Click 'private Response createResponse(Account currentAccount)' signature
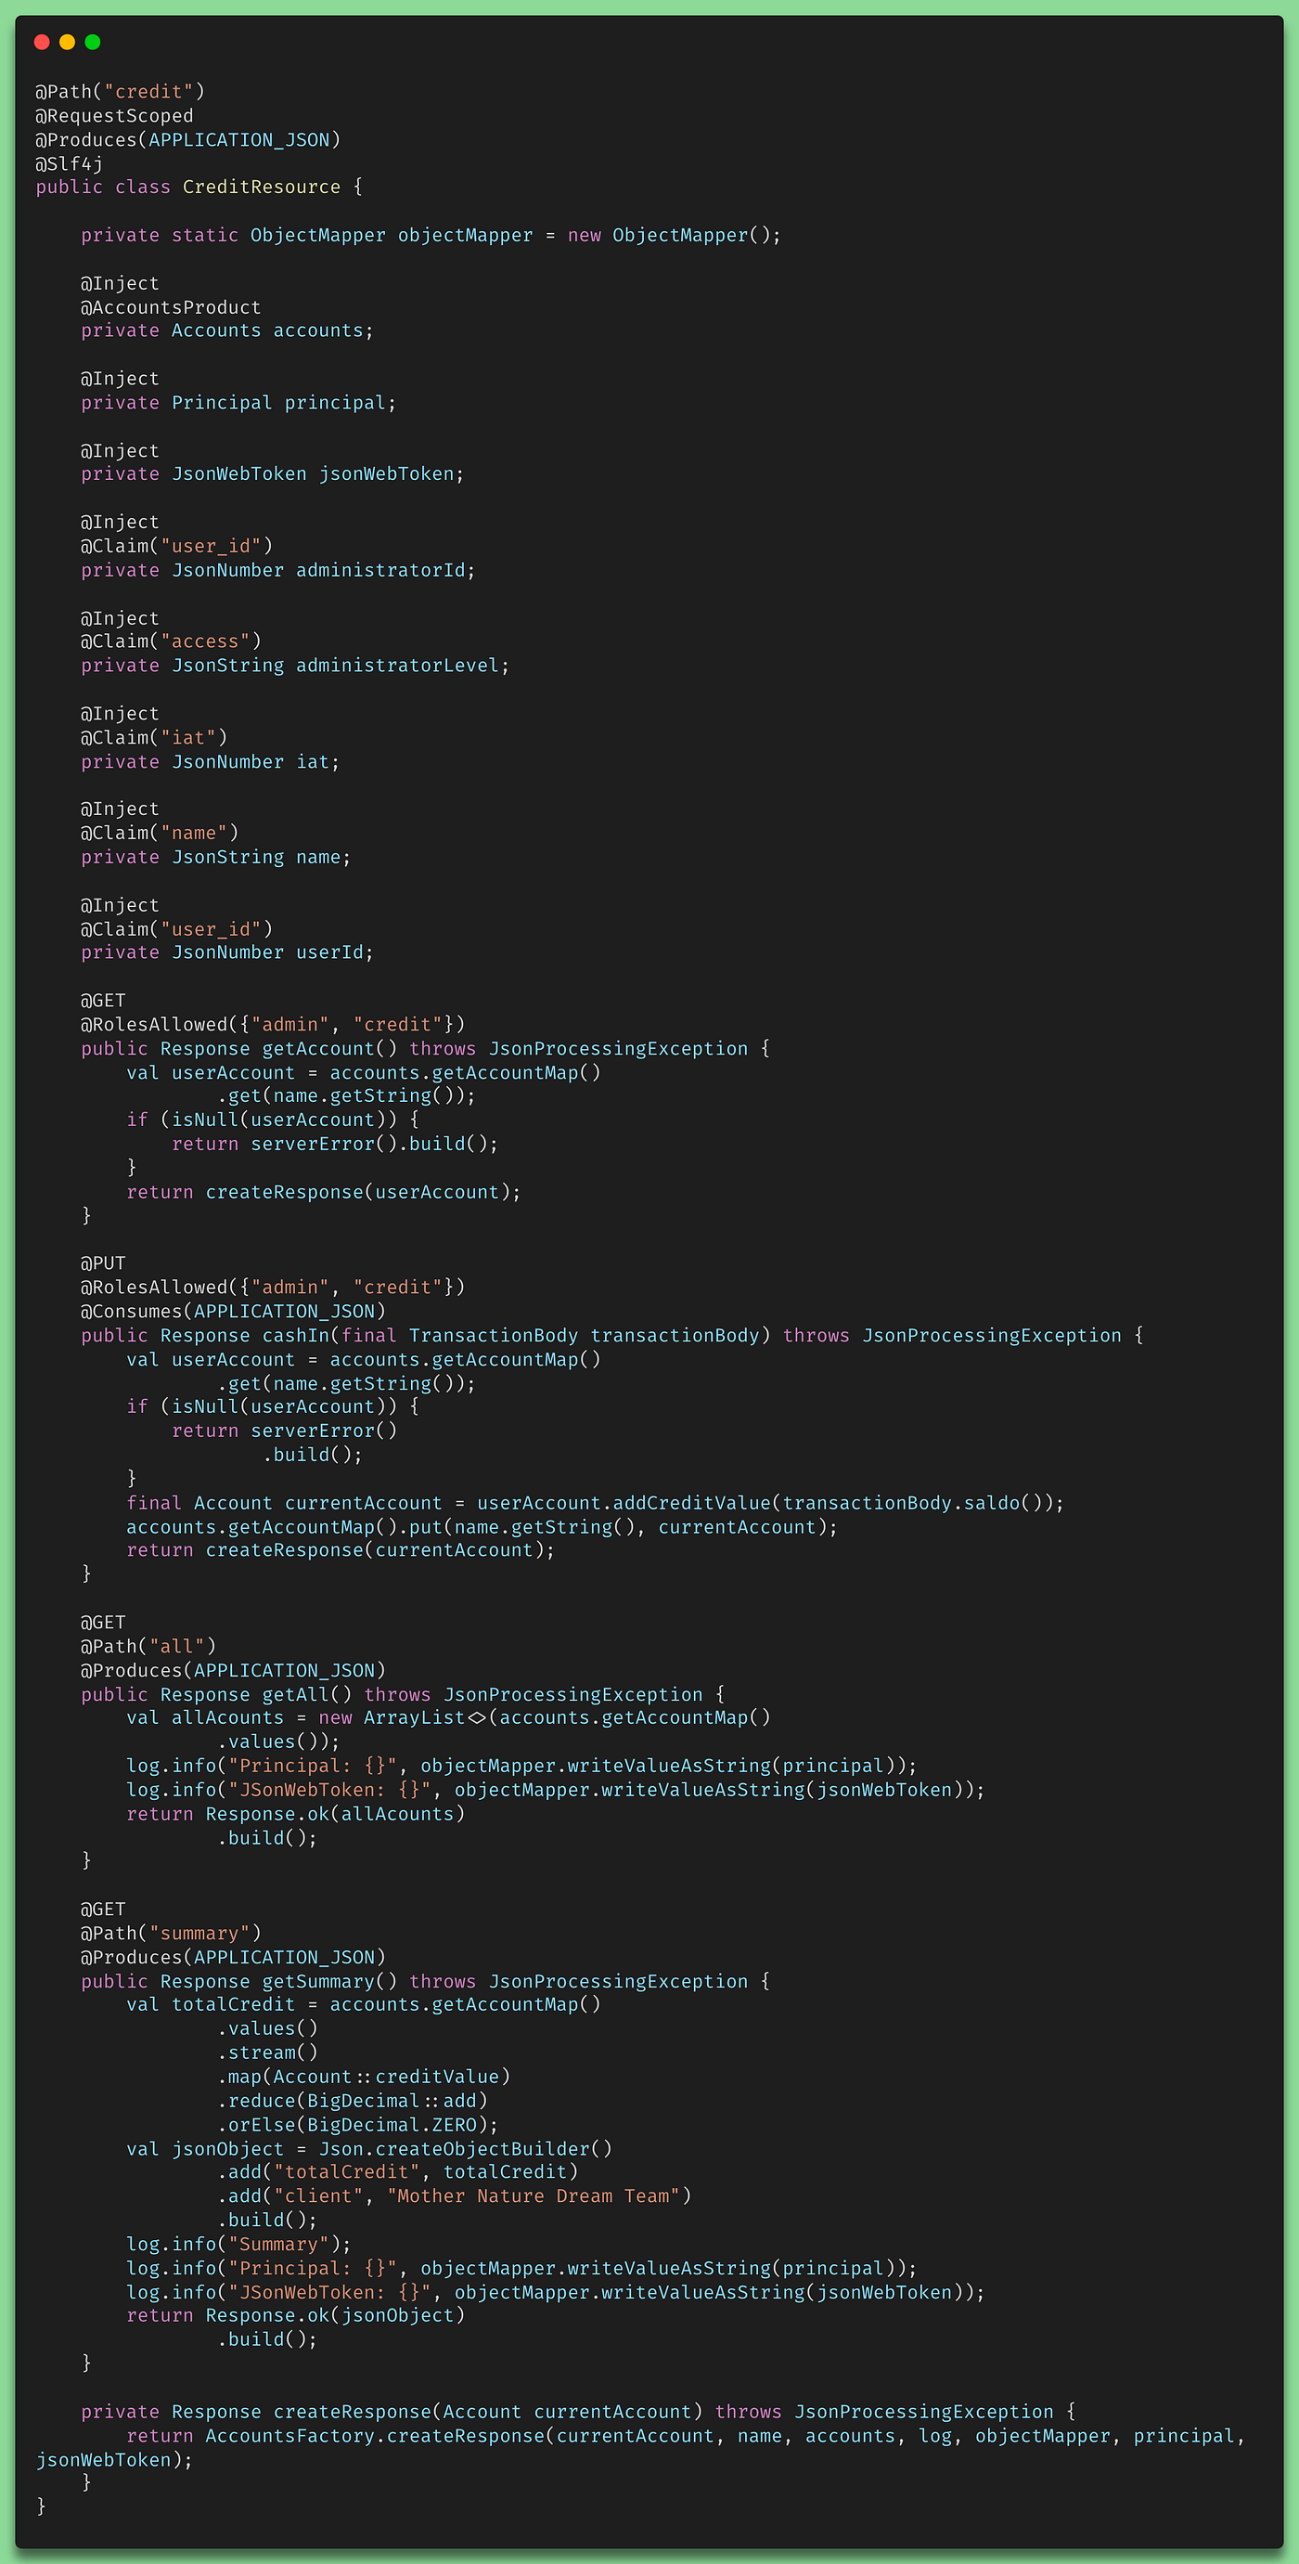1299x2564 pixels. (578, 2412)
